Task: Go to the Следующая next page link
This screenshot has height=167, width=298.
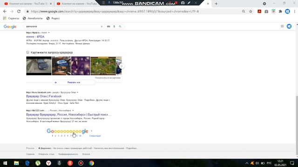Action: (x=95, y=136)
